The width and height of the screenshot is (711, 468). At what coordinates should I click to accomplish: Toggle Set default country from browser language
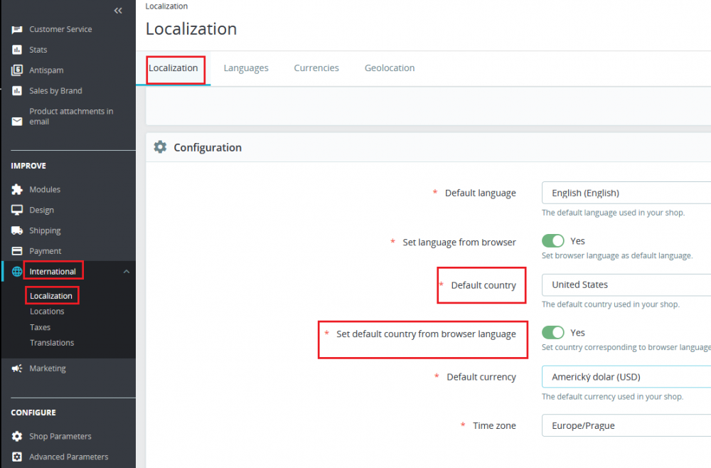tap(552, 333)
